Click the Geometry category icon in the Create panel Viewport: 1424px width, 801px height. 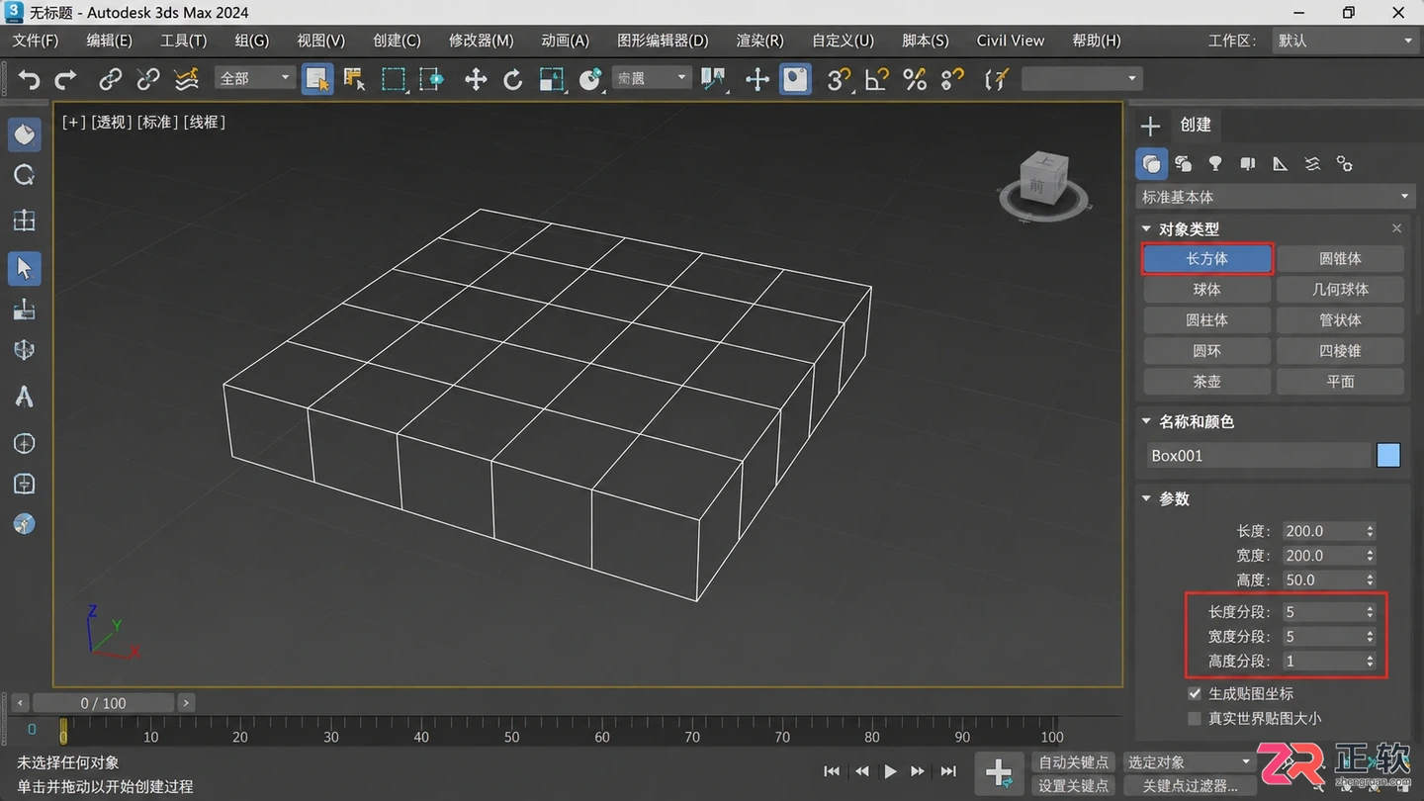click(1151, 164)
